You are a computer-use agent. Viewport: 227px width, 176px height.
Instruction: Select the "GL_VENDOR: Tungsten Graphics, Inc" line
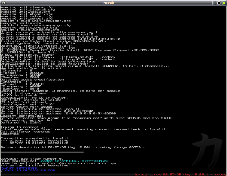(38, 48)
